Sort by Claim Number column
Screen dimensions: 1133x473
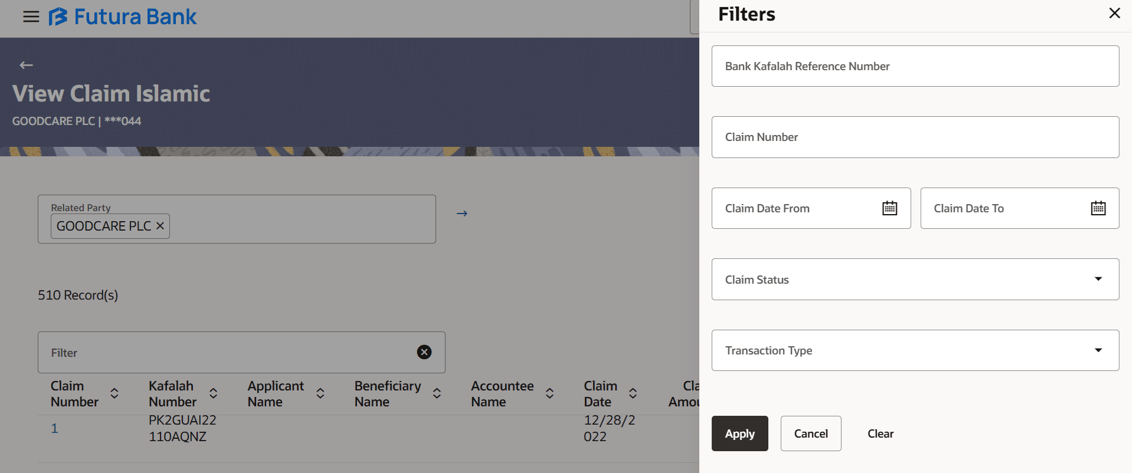click(x=114, y=393)
